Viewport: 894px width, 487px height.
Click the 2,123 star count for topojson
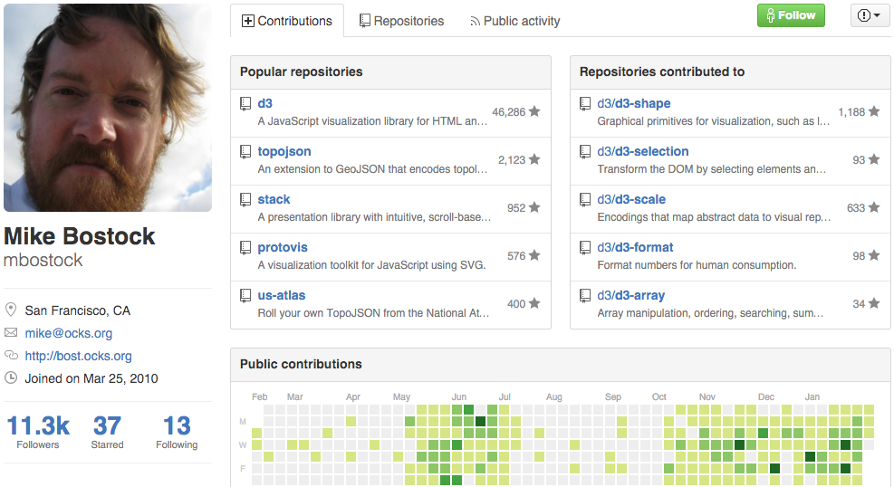click(x=512, y=160)
